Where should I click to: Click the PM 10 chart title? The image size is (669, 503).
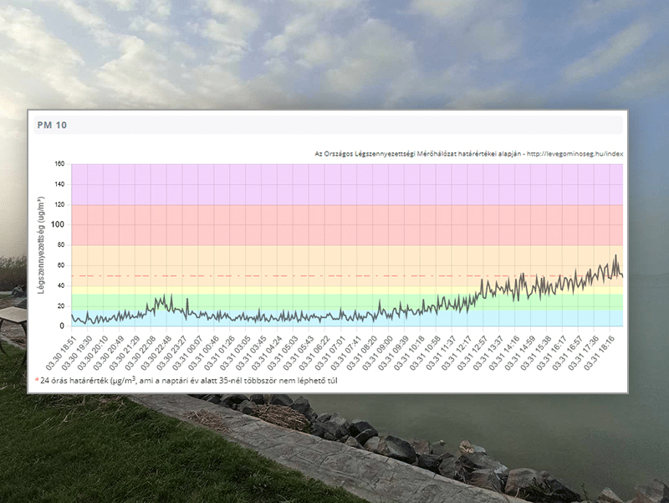click(x=52, y=125)
